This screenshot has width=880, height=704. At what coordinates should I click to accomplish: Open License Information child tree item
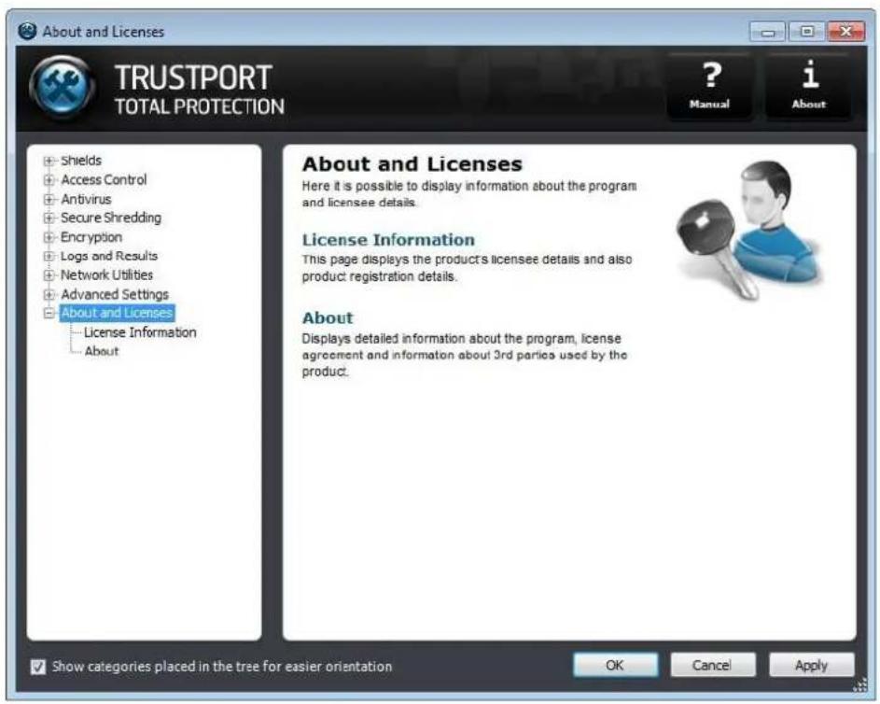tap(140, 332)
